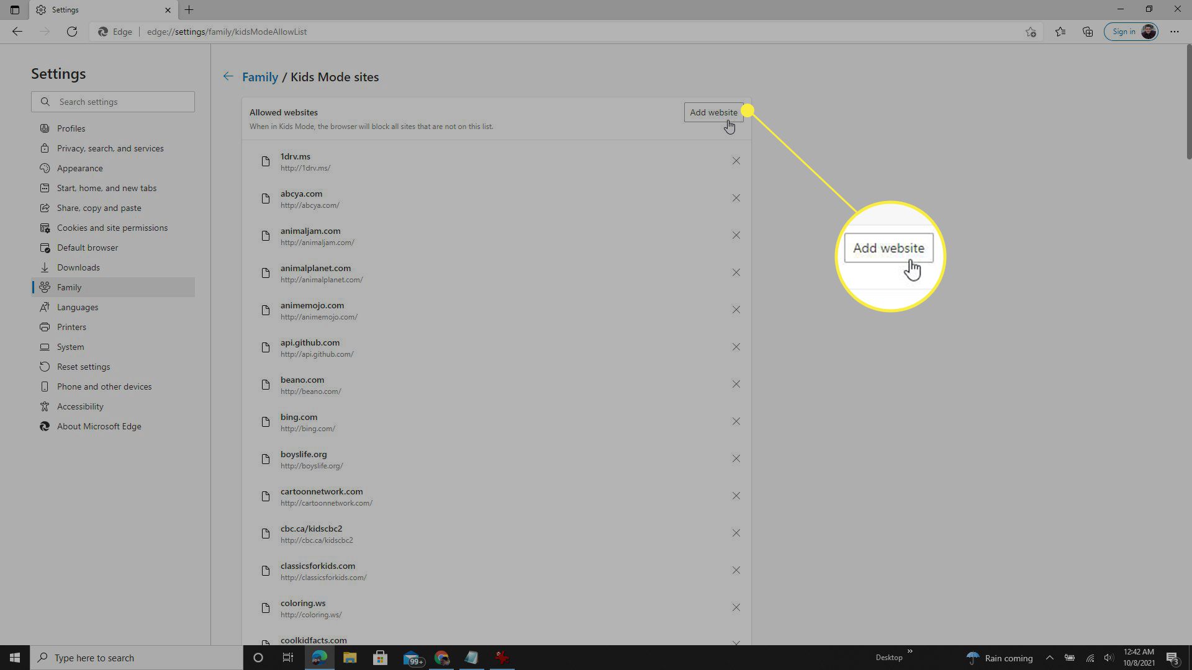Click the Sign in button
1192x670 pixels.
coord(1131,32)
